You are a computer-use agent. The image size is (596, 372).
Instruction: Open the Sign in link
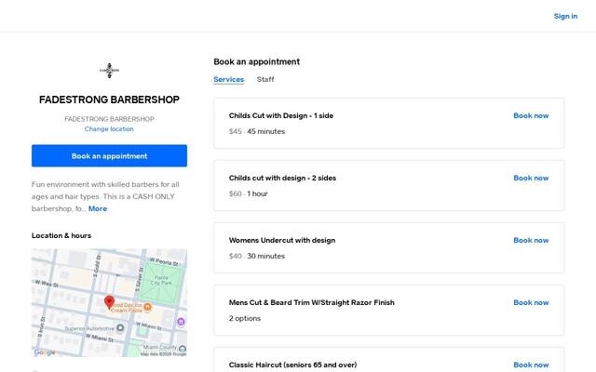(x=565, y=16)
